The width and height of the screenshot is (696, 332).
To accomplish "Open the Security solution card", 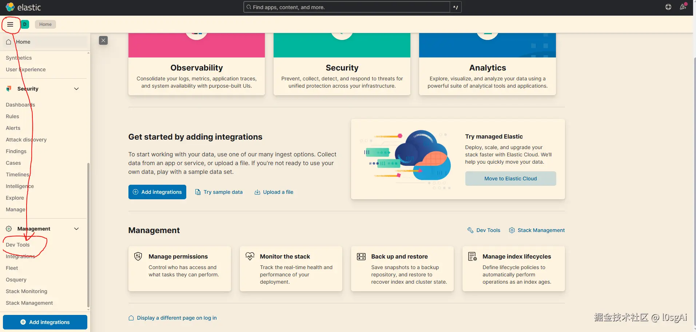I will (342, 64).
